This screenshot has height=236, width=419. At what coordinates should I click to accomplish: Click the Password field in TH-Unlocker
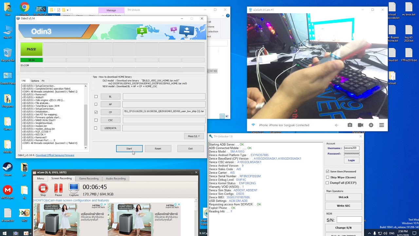[x=351, y=154]
